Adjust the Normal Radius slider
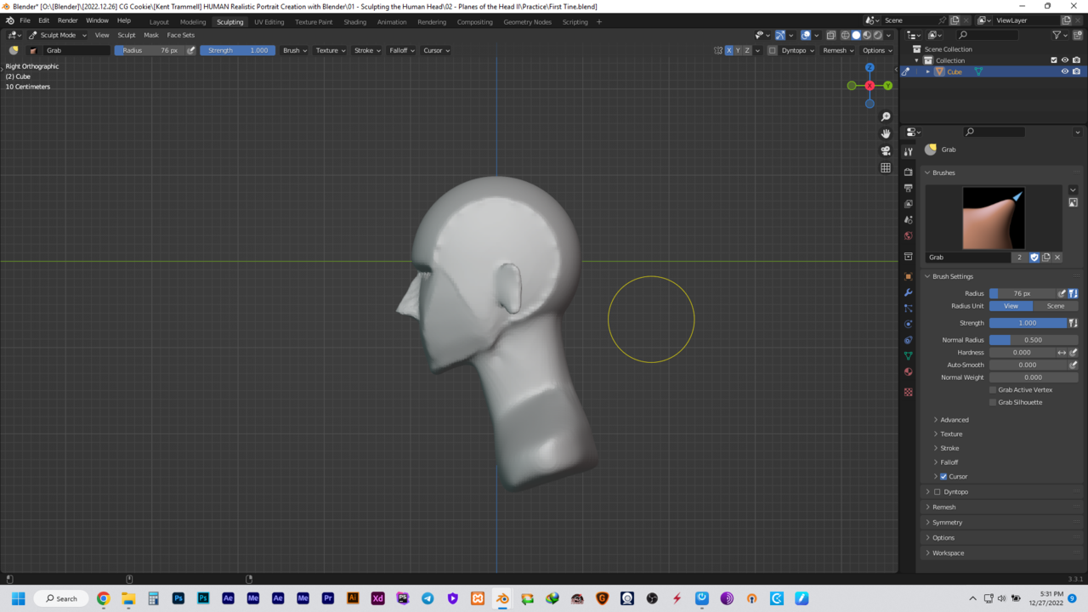Screen dimensions: 1088x612 (1033, 340)
